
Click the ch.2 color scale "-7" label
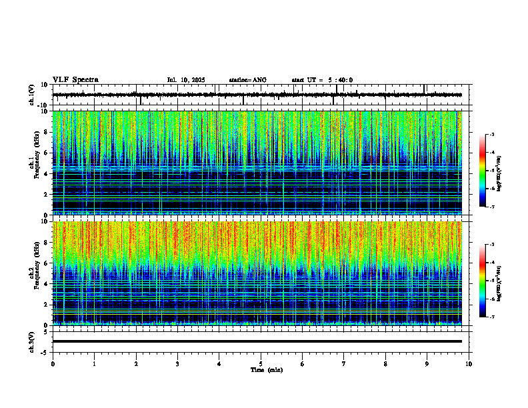[x=492, y=317]
